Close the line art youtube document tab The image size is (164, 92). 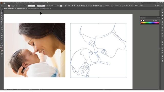[x=27, y=8]
